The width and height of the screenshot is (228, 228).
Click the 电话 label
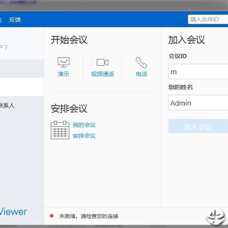tap(141, 74)
